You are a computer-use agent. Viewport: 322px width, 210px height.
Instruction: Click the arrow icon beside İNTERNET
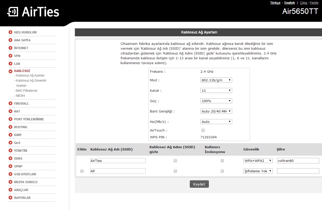click(x=10, y=48)
